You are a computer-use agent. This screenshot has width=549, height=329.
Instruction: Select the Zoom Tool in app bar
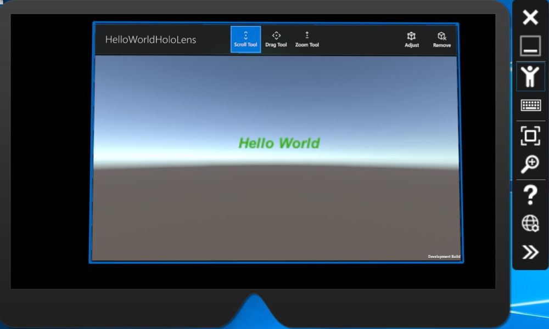coord(307,39)
